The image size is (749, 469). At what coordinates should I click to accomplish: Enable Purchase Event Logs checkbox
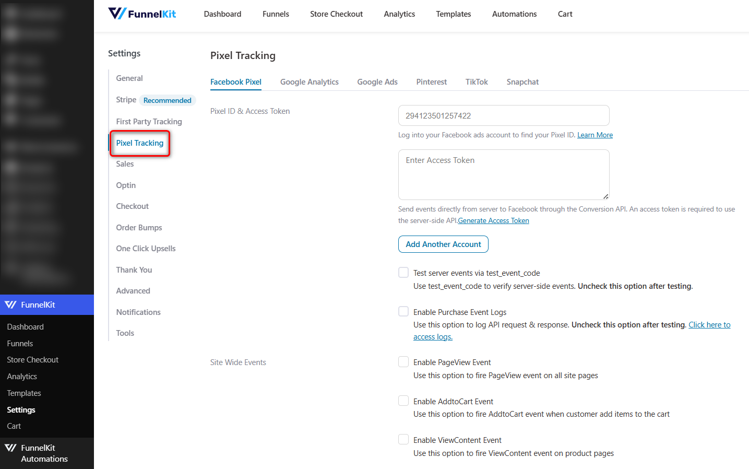(403, 311)
